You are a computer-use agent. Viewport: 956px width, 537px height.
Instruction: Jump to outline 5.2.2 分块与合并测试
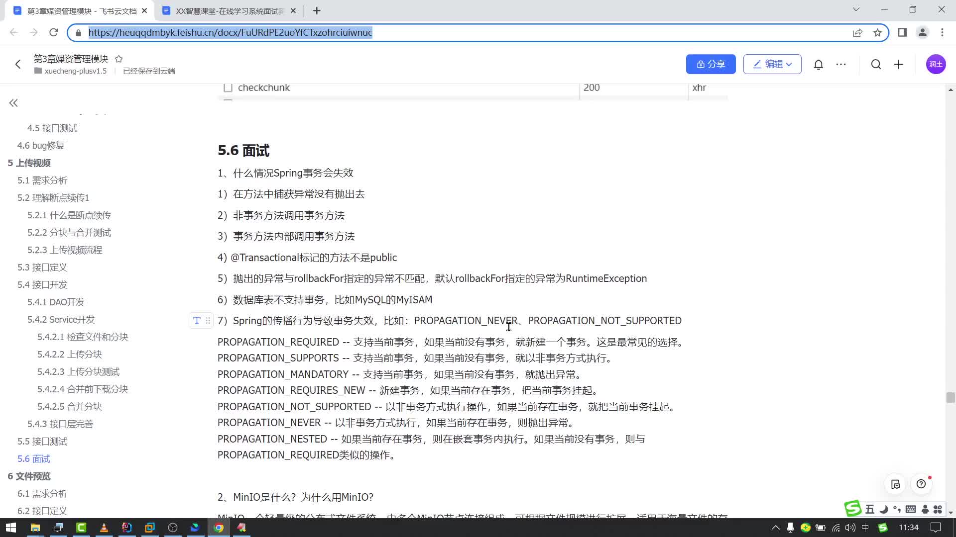coord(69,233)
